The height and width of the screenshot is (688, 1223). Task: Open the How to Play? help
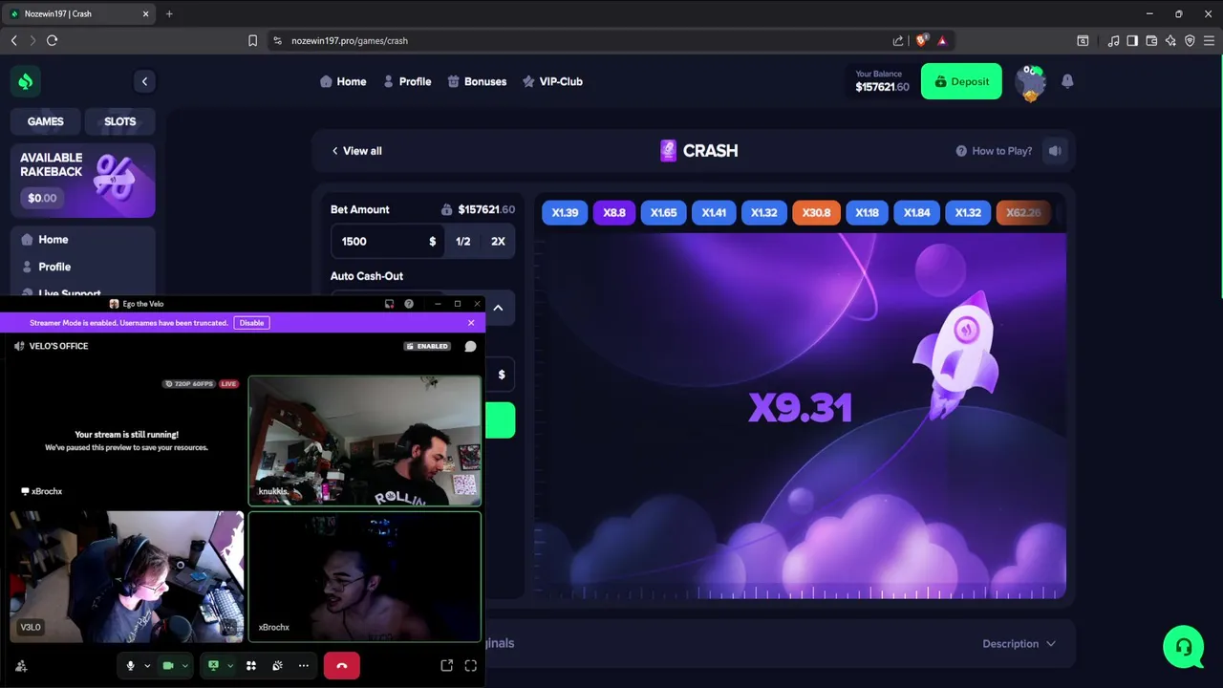pos(994,151)
